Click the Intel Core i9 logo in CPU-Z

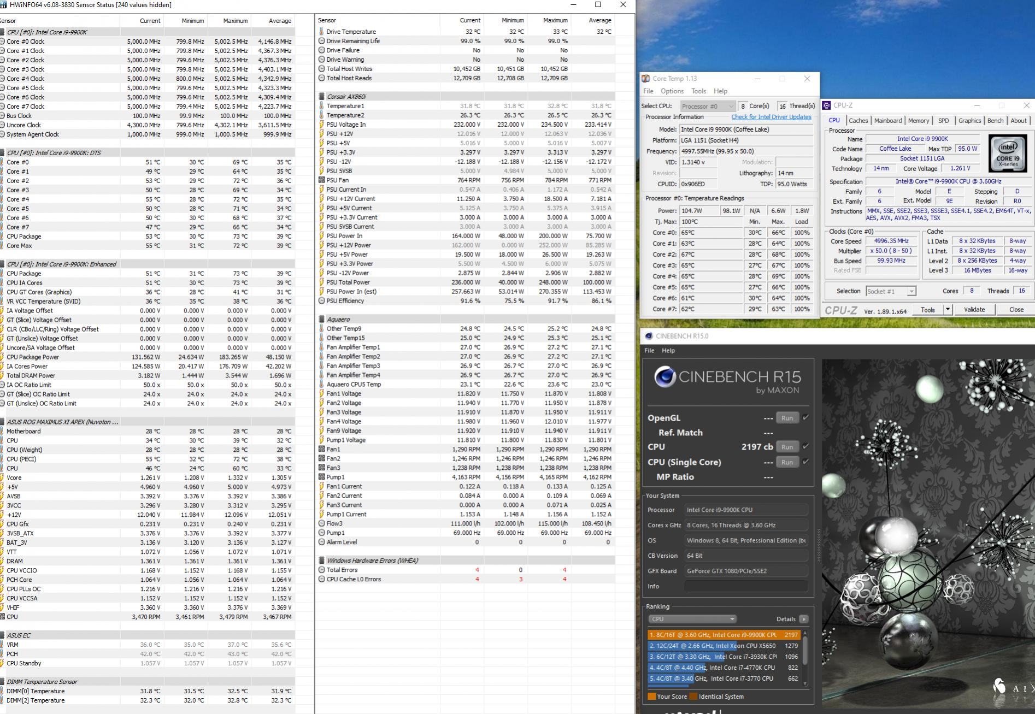tap(1008, 152)
